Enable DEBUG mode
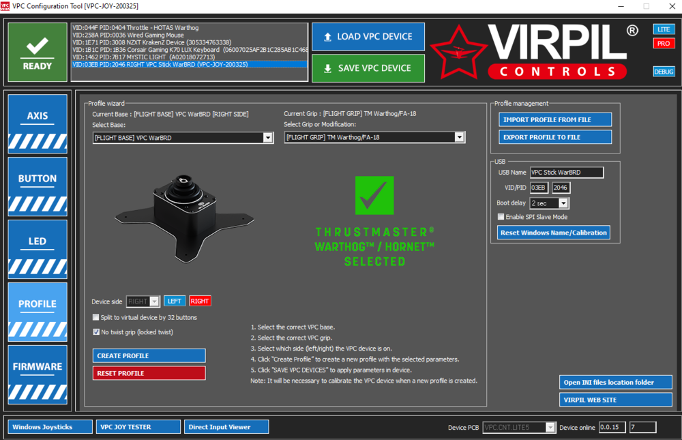The image size is (682, 440). point(664,72)
